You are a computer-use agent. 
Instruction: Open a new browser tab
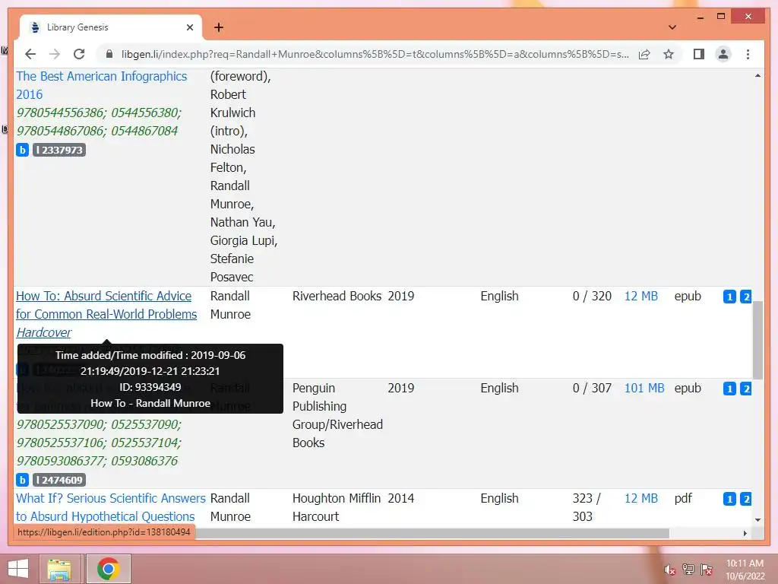coord(219,27)
